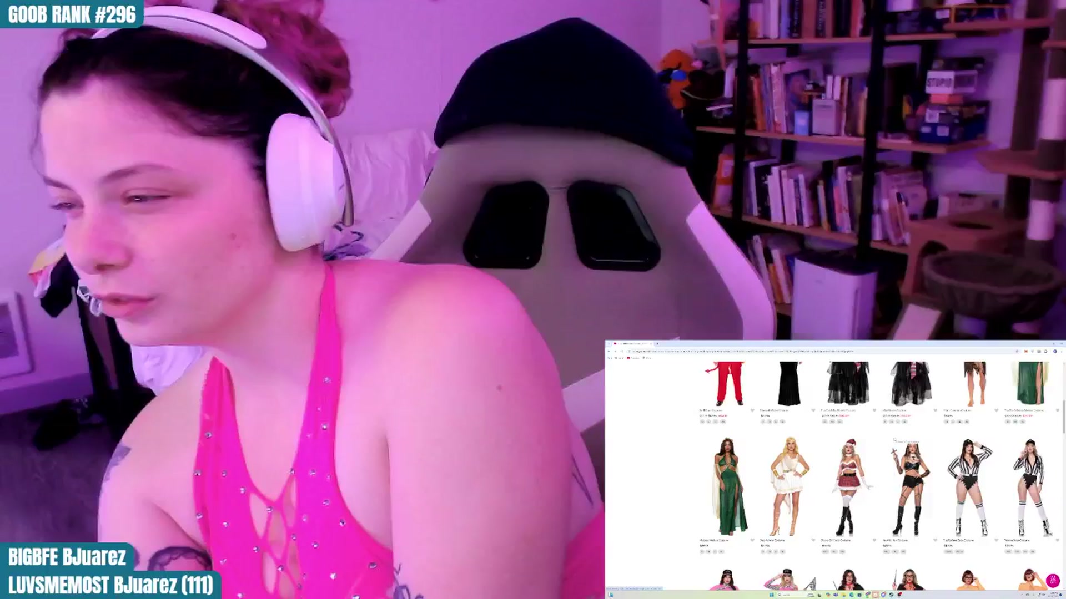Viewport: 1066px width, 599px height.
Task: Select first size option under white goddess costume
Action: pos(763,551)
